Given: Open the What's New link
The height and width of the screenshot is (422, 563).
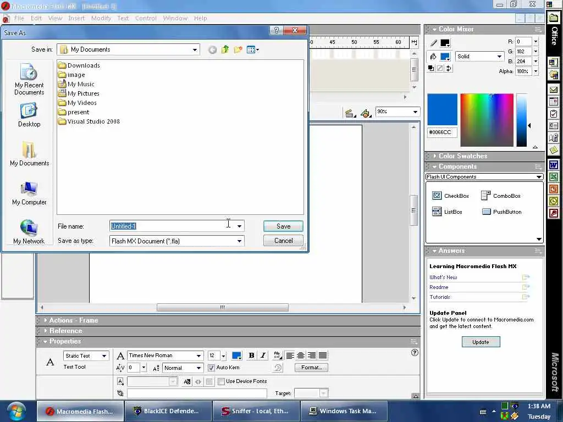Looking at the screenshot, I should tap(444, 277).
